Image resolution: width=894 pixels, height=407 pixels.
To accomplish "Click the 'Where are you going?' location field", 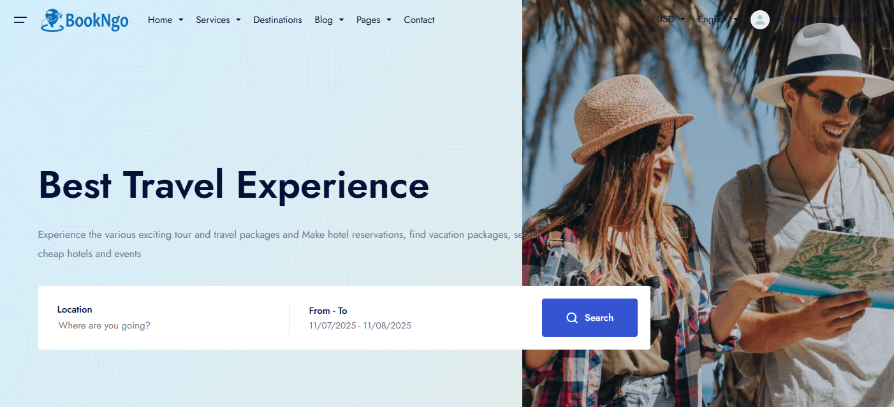I will click(x=105, y=325).
